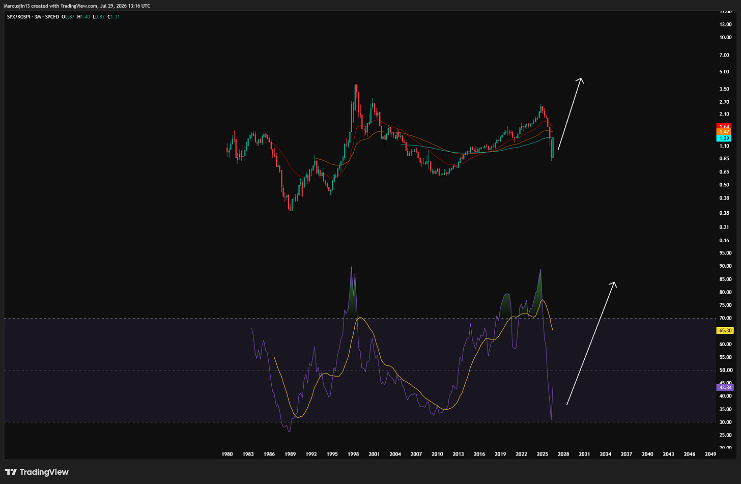Image resolution: width=741 pixels, height=484 pixels.
Task: Click the 2019 label on the time axis
Action: click(500, 454)
